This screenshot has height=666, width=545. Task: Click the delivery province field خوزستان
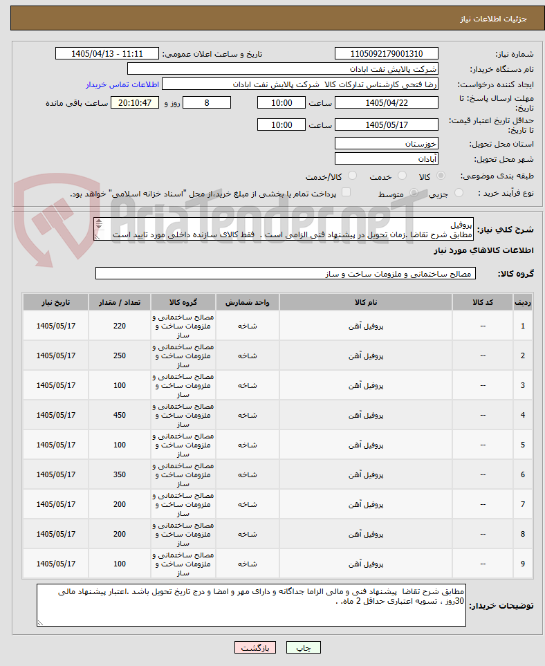(x=386, y=144)
